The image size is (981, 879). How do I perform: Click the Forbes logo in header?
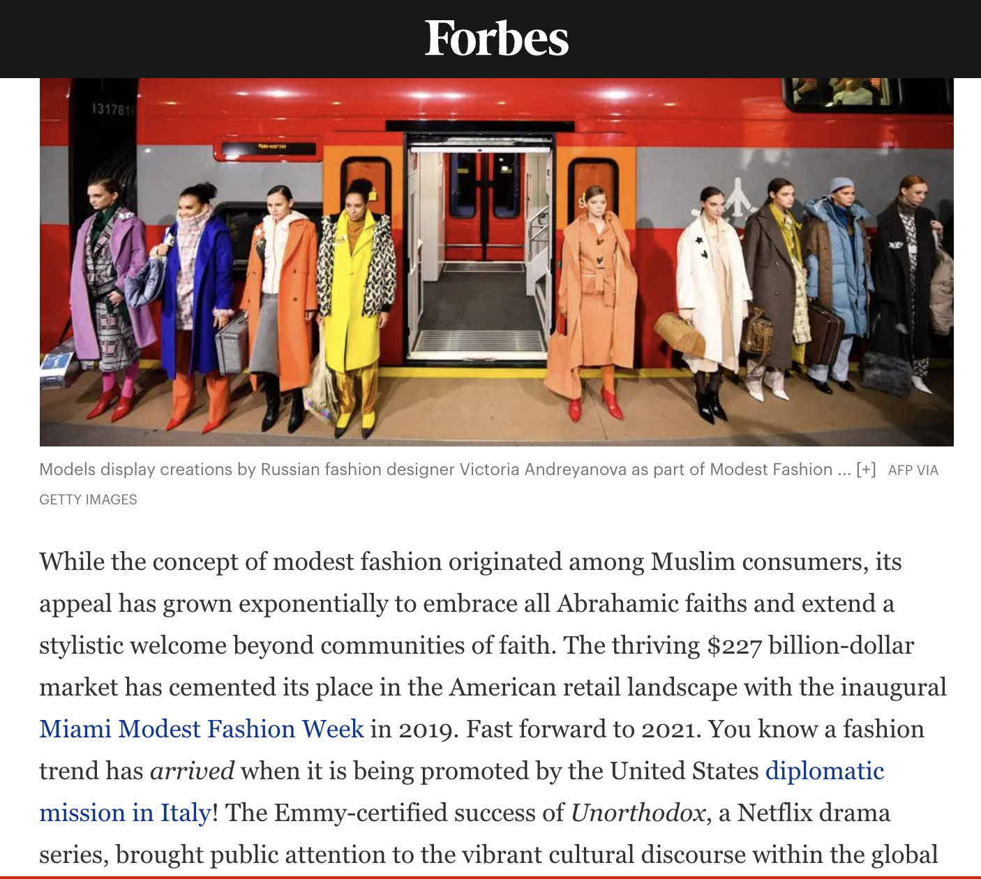pyautogui.click(x=497, y=38)
